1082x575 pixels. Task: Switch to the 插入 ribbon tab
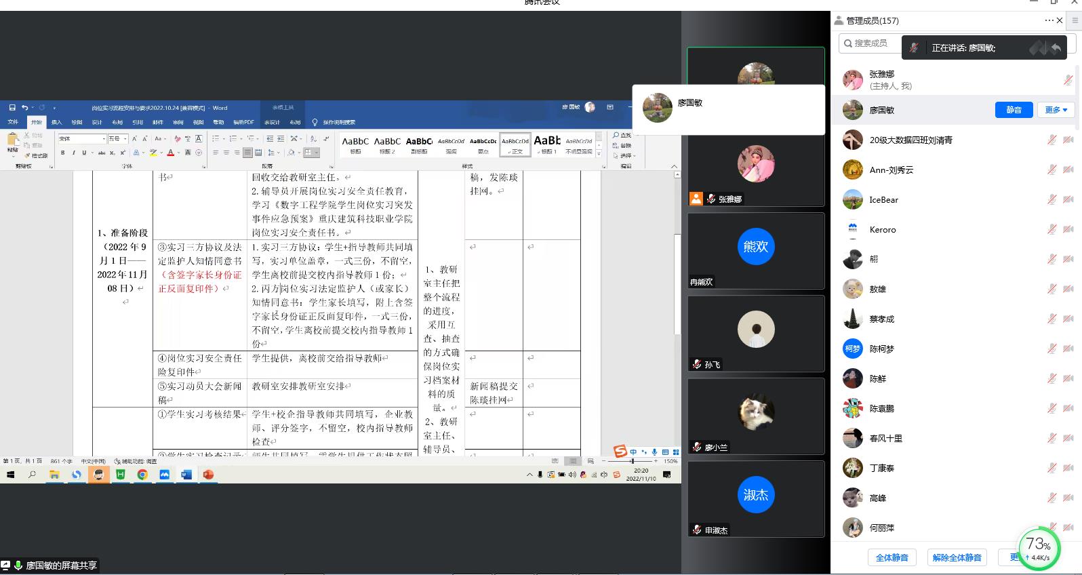click(x=56, y=122)
